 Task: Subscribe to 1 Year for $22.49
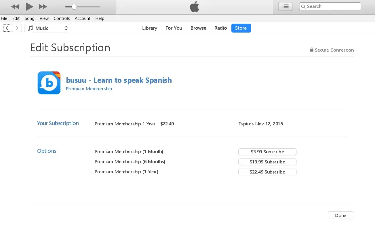click(267, 172)
